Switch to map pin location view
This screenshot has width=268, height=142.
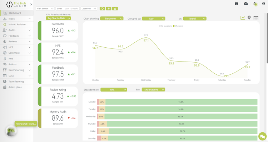[249, 18]
